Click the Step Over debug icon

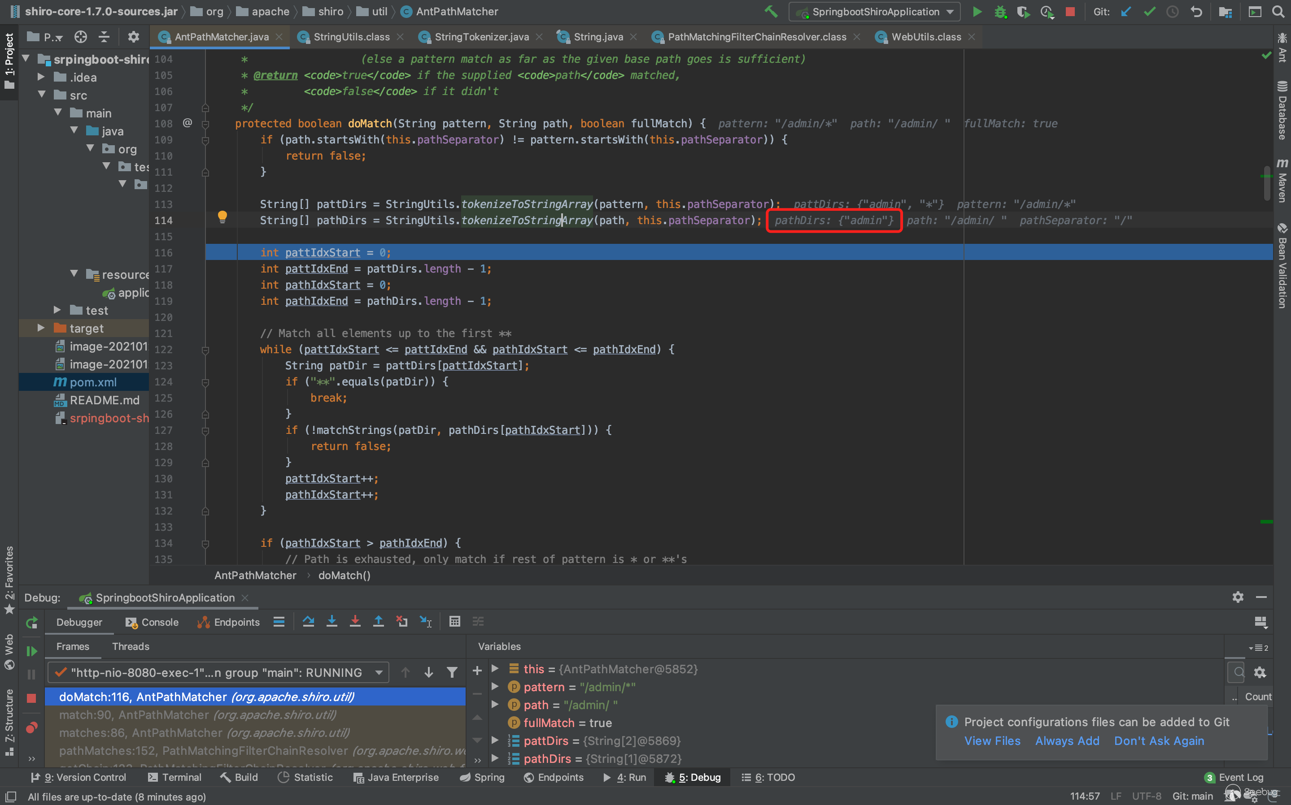click(x=308, y=621)
